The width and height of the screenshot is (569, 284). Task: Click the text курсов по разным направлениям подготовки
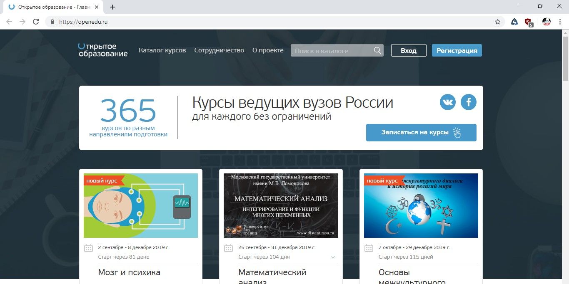point(128,131)
